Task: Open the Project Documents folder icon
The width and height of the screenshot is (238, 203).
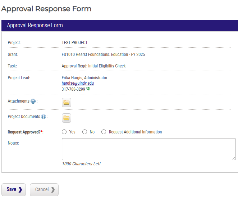Action: 66,118
